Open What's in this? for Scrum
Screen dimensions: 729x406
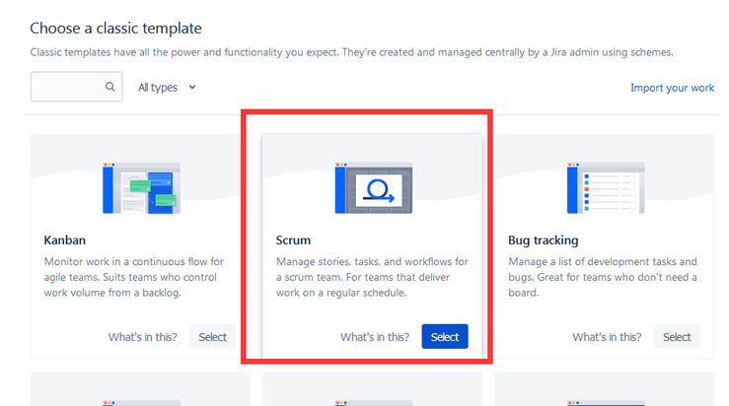pos(375,337)
